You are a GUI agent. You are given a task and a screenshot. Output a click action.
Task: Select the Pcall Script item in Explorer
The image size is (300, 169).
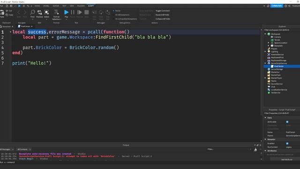(x=279, y=66)
